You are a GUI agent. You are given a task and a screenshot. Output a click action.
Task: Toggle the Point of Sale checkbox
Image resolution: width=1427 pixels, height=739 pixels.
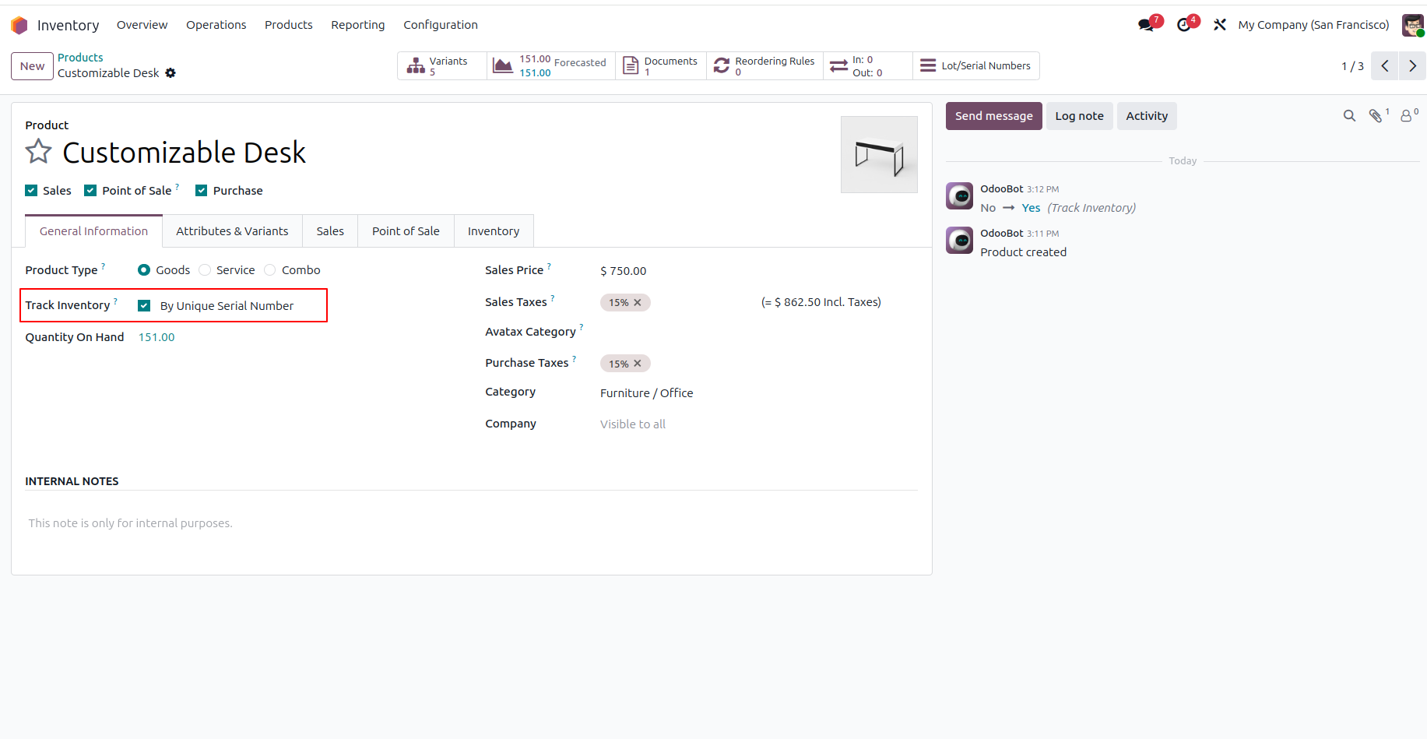click(90, 191)
